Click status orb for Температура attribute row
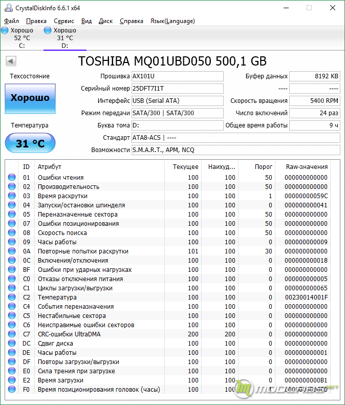Screen dimensions: 345x405 click(x=12, y=297)
